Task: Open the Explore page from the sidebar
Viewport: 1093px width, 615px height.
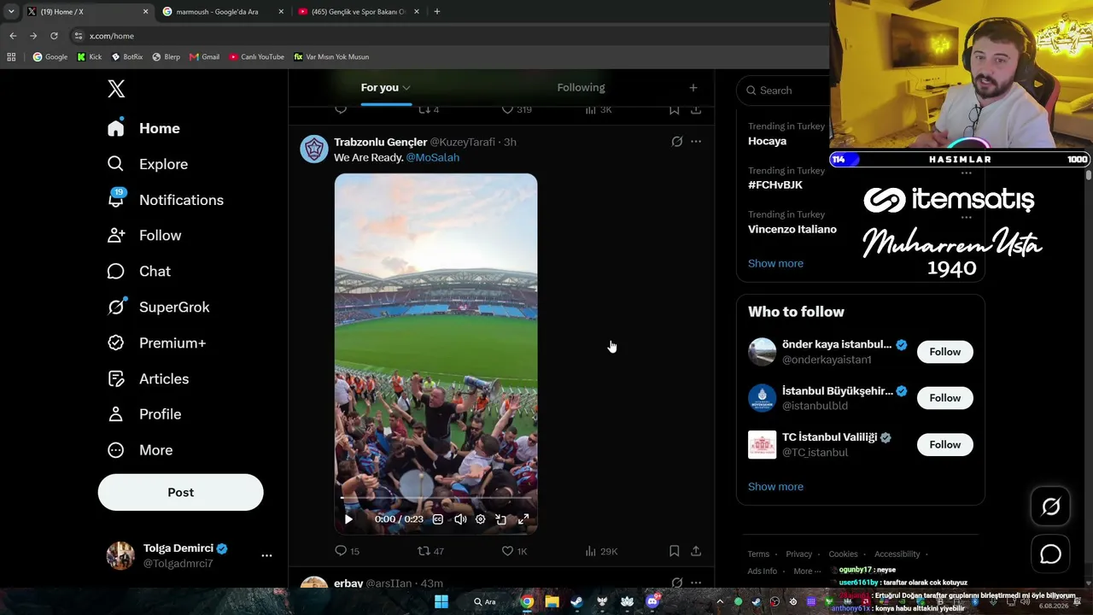Action: 148,164
